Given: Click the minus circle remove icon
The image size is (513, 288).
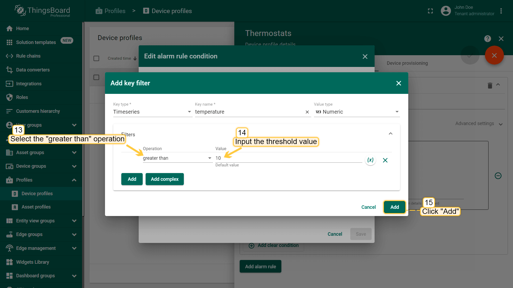Looking at the screenshot, I should pyautogui.click(x=498, y=176).
